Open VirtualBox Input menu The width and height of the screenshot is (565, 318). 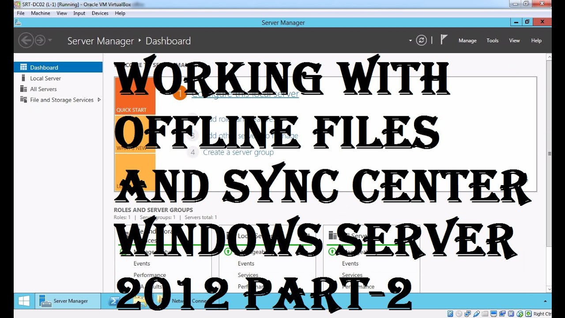pos(79,13)
